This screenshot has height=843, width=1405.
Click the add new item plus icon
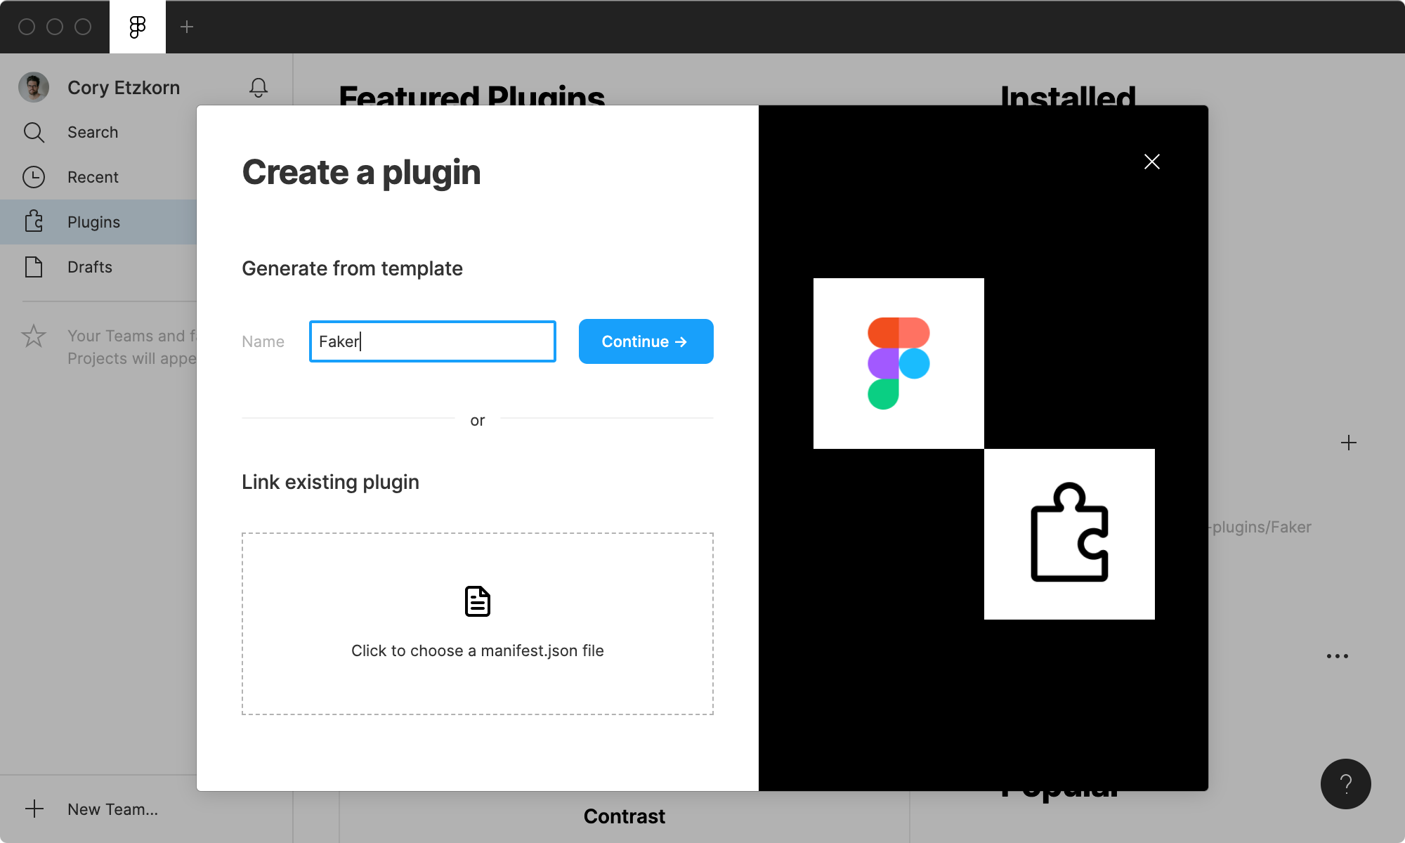1349,443
